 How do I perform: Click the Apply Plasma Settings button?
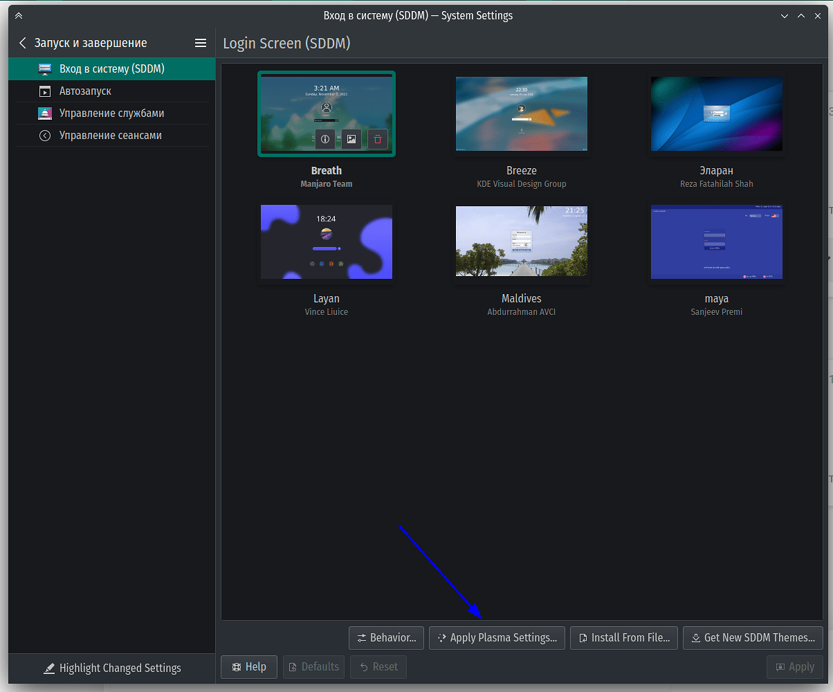tap(497, 637)
